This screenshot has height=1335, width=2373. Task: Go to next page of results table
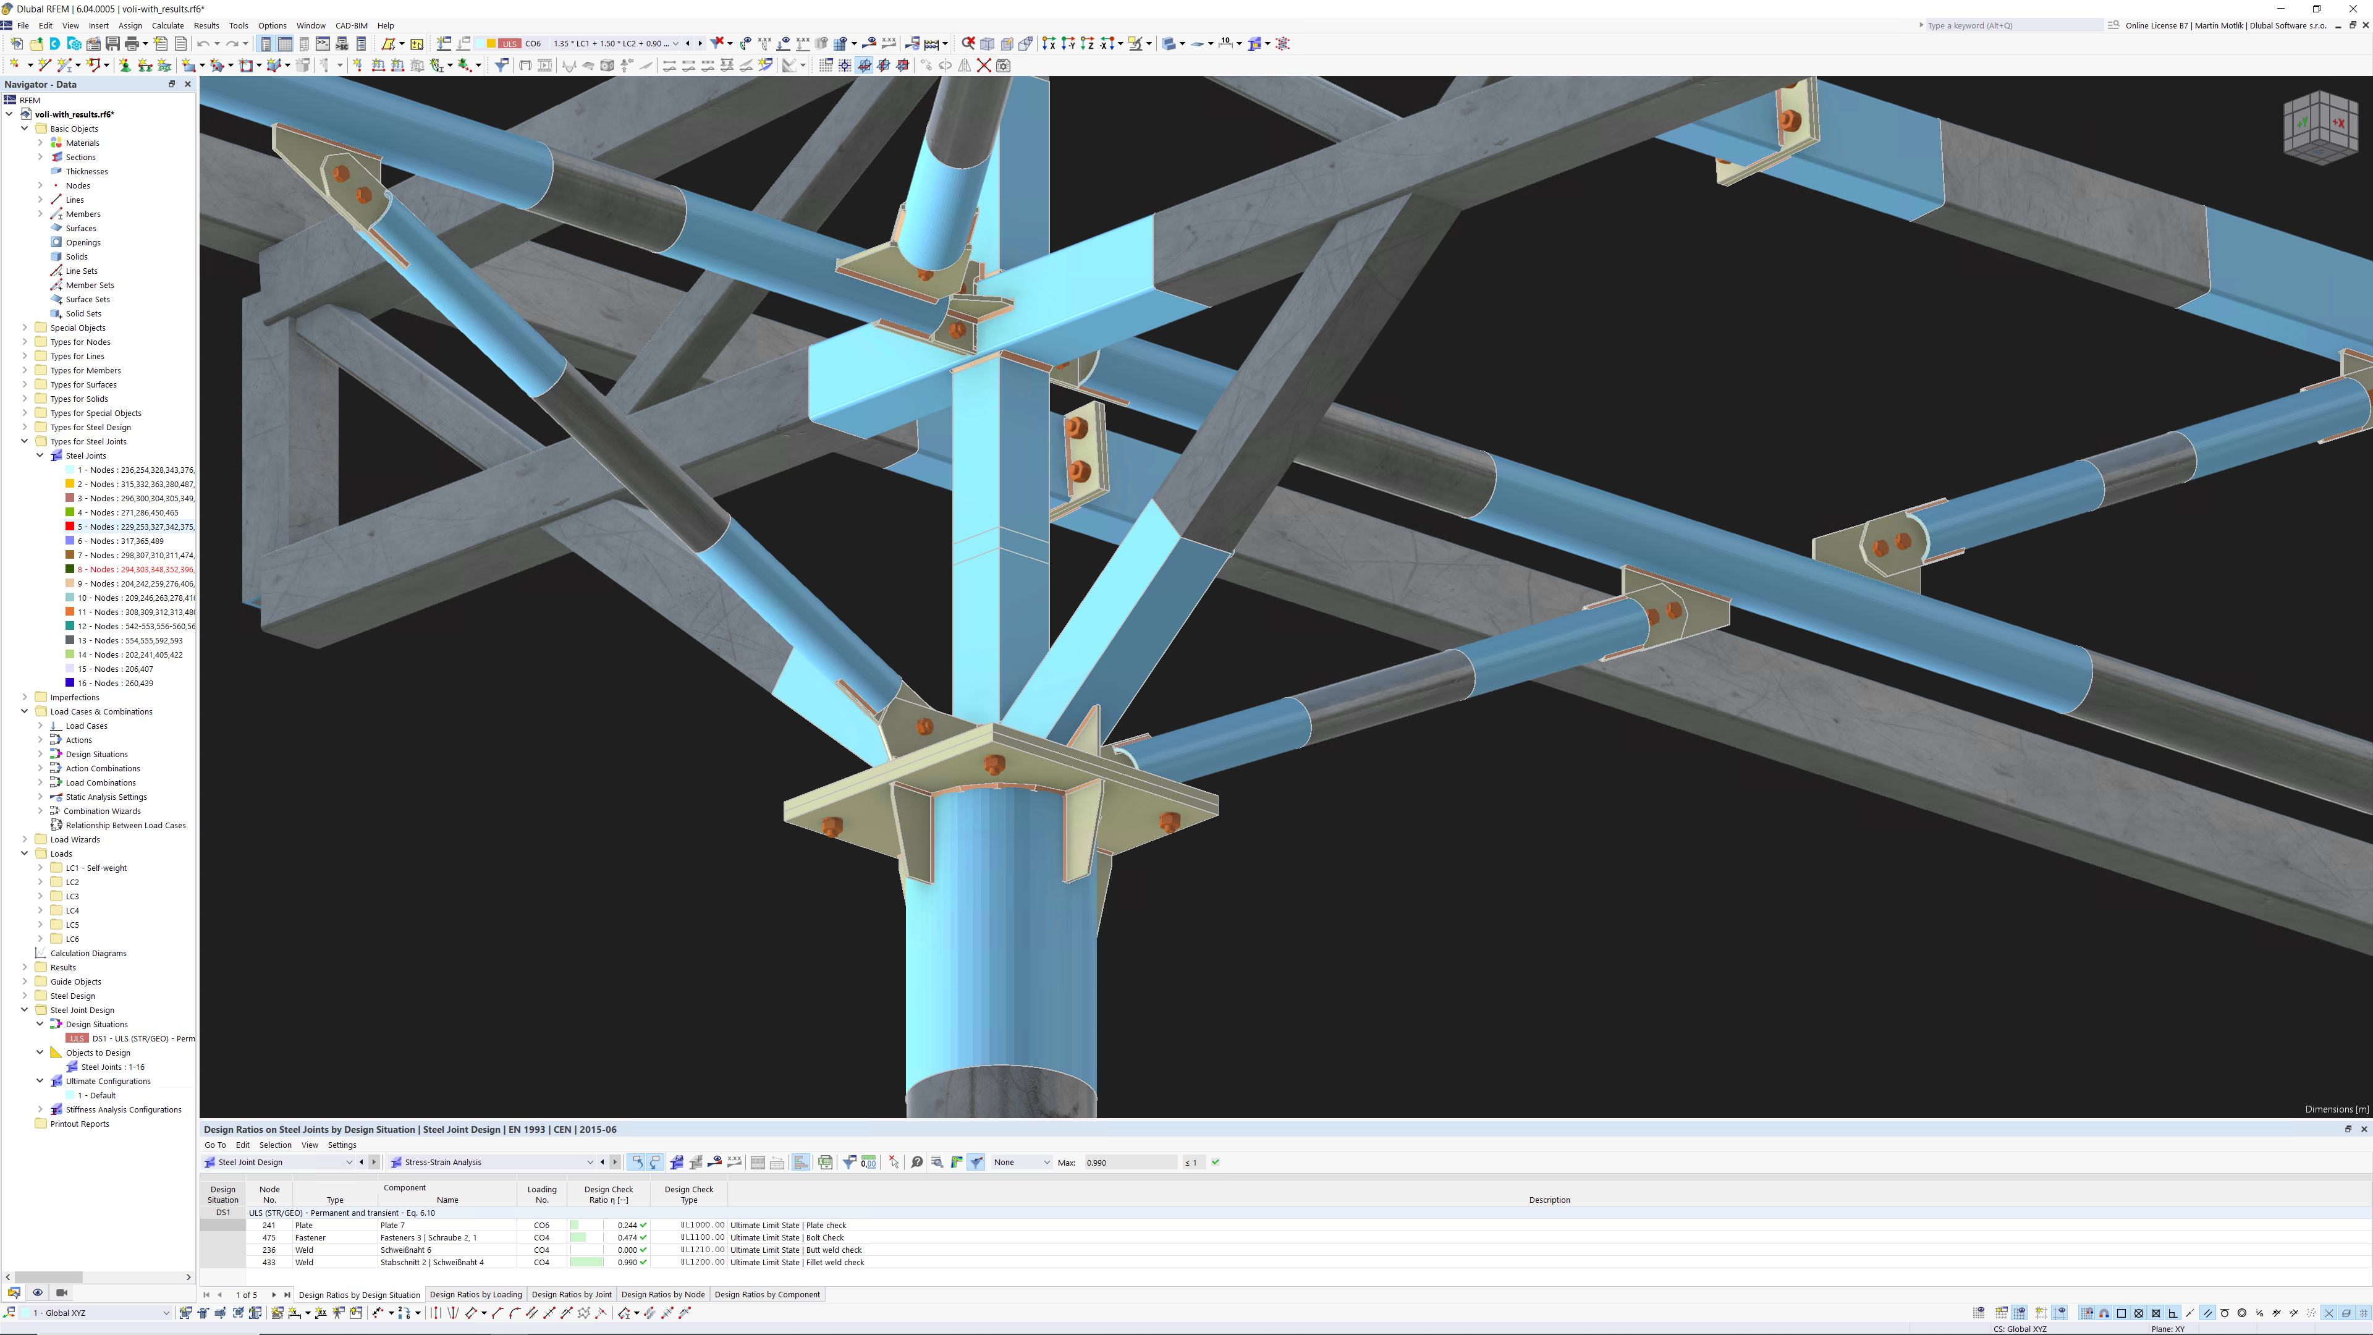(274, 1294)
